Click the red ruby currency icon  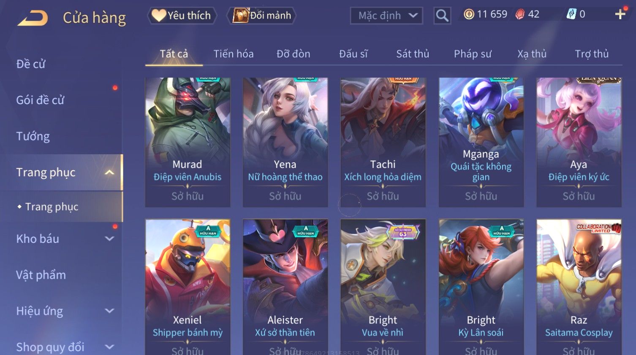[x=520, y=14]
